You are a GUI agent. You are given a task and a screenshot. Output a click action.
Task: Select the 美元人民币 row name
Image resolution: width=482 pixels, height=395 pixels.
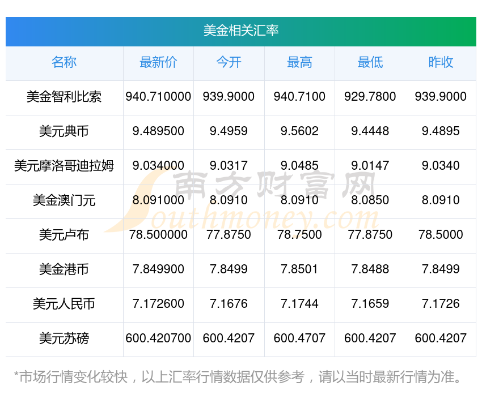click(x=64, y=304)
